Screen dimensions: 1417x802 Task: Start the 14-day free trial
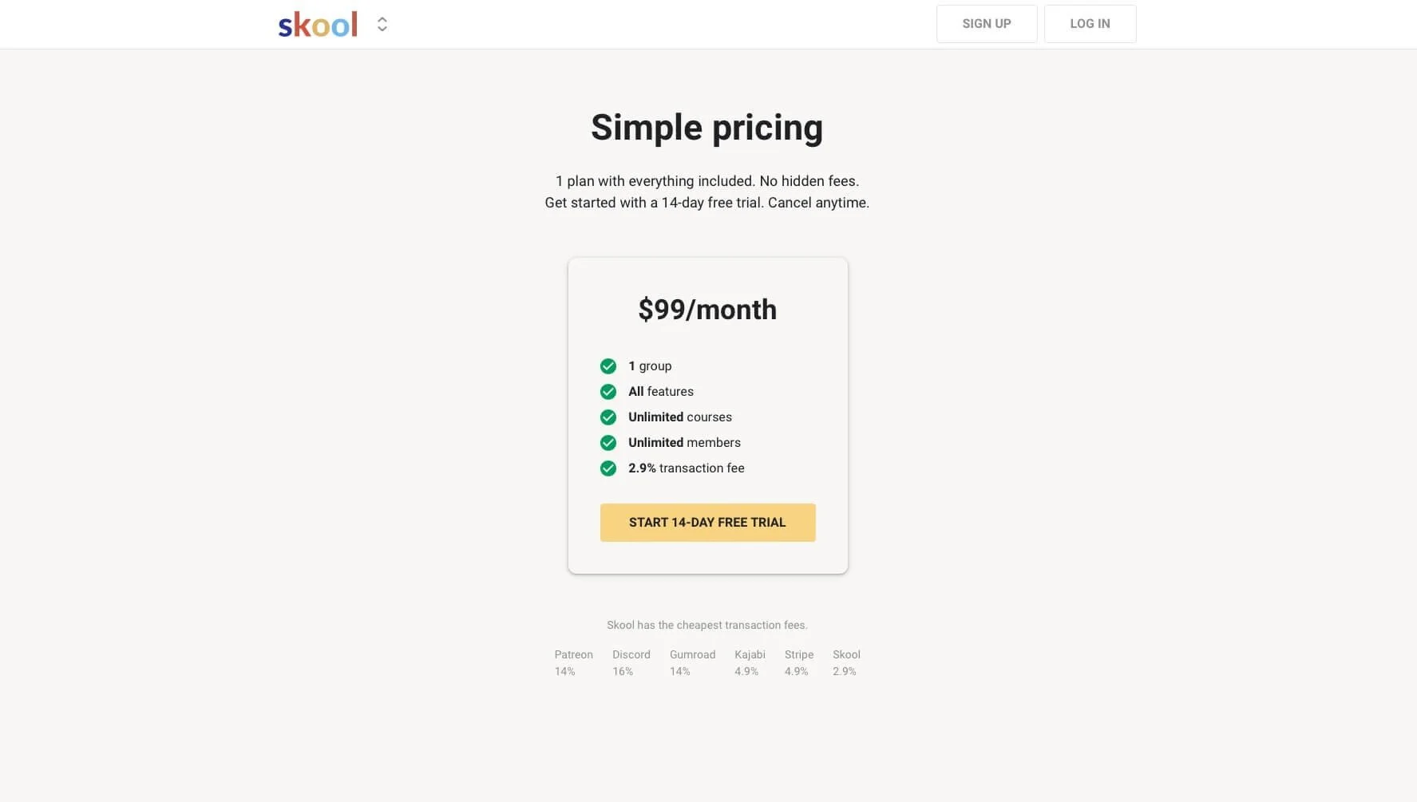click(707, 523)
